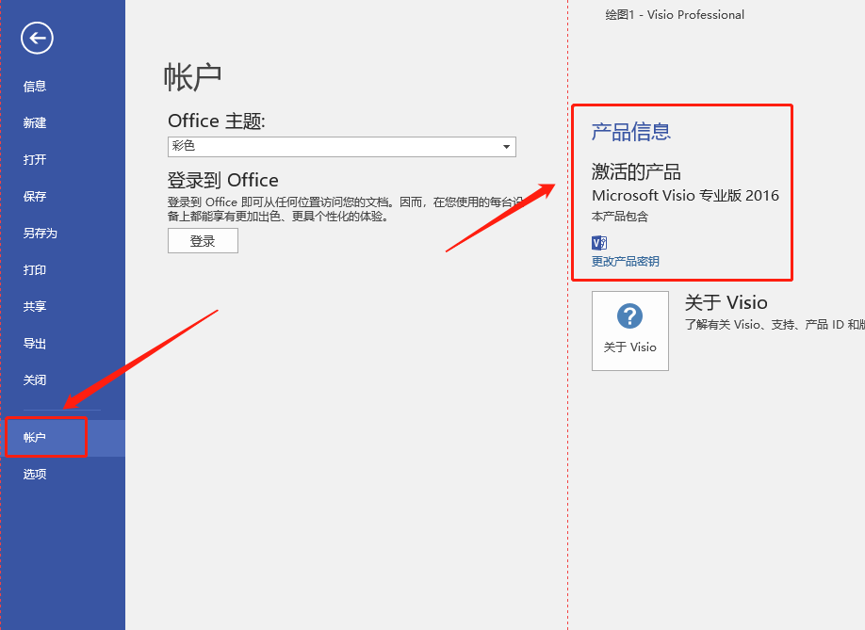Image resolution: width=865 pixels, height=630 pixels.
Task: Click the 绘图1 - Visio Professional title
Action: (x=675, y=15)
